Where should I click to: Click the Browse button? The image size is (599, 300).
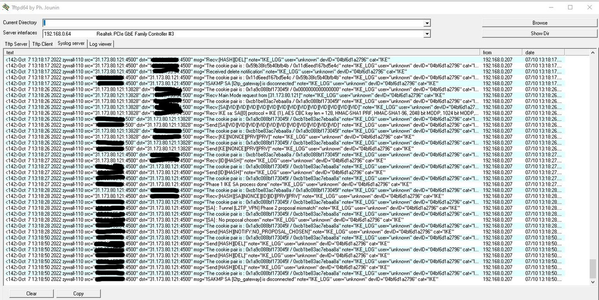(540, 23)
